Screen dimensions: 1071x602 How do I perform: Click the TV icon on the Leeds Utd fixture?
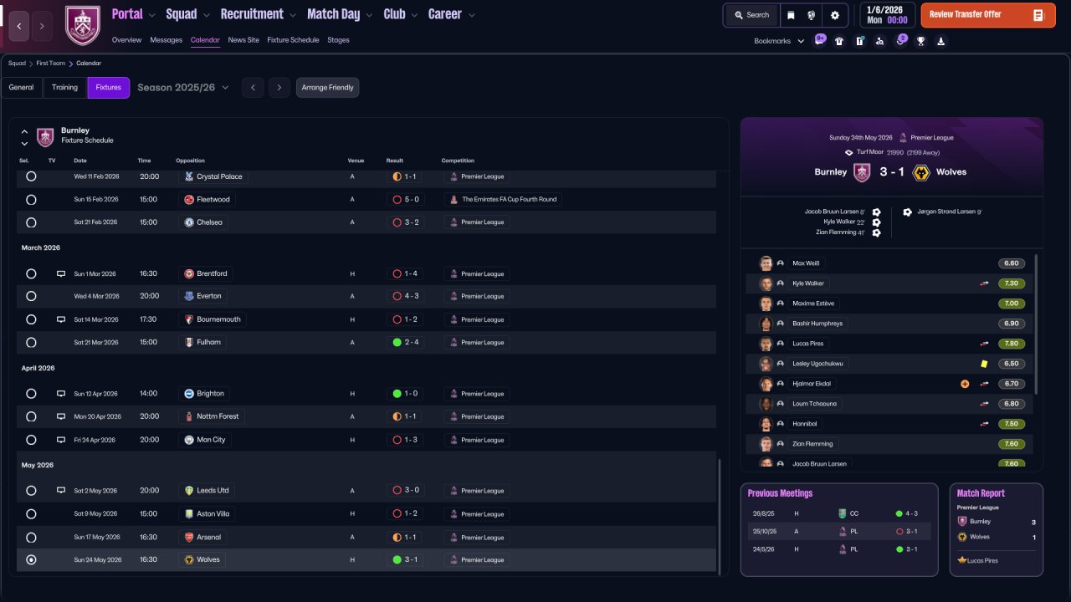point(61,491)
